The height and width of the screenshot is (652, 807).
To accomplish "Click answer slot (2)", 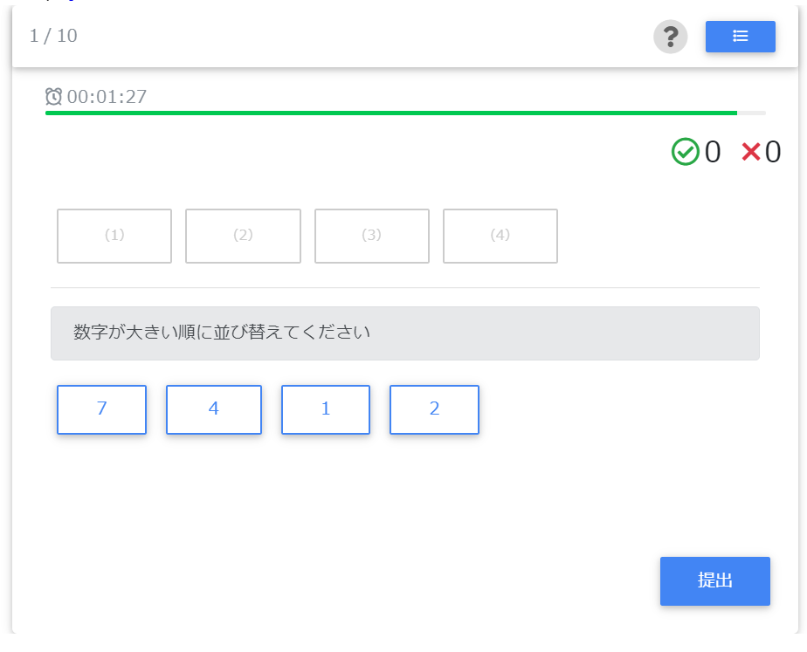I will [243, 236].
